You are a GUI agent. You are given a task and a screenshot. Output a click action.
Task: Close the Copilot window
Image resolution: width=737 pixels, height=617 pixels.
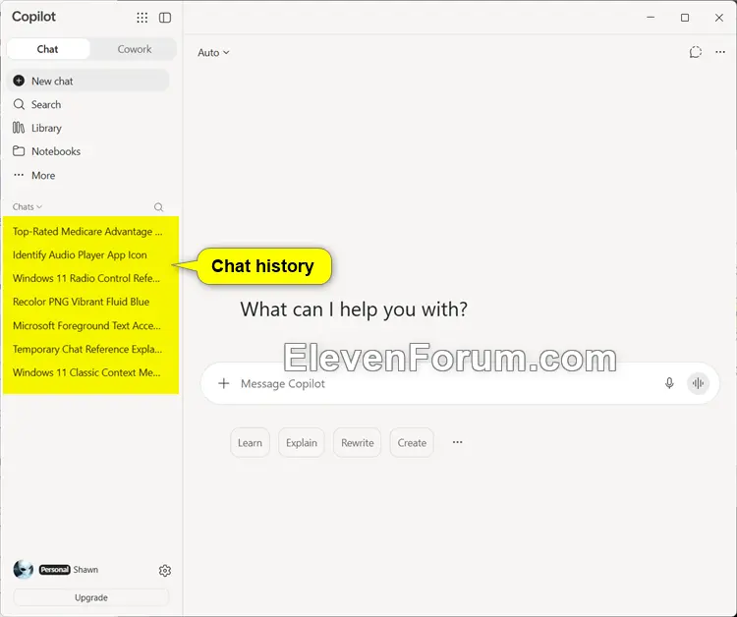[x=719, y=18]
